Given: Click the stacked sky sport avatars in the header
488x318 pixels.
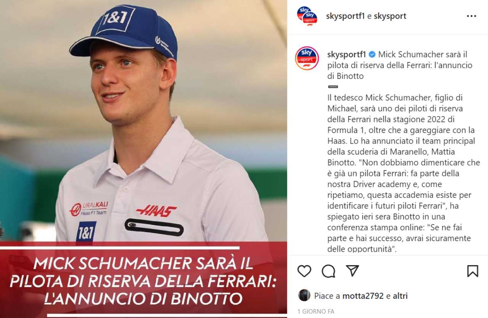Looking at the screenshot, I should coord(307,16).
